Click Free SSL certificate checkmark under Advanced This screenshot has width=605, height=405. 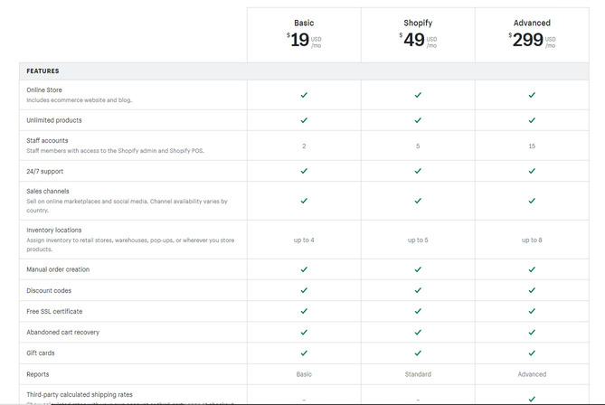pyautogui.click(x=532, y=311)
